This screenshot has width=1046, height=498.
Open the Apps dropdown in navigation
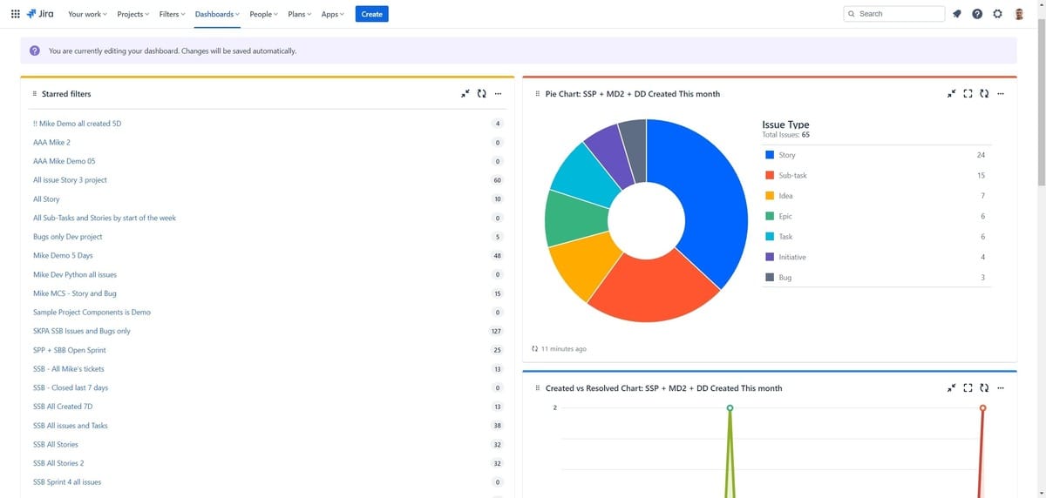point(332,14)
